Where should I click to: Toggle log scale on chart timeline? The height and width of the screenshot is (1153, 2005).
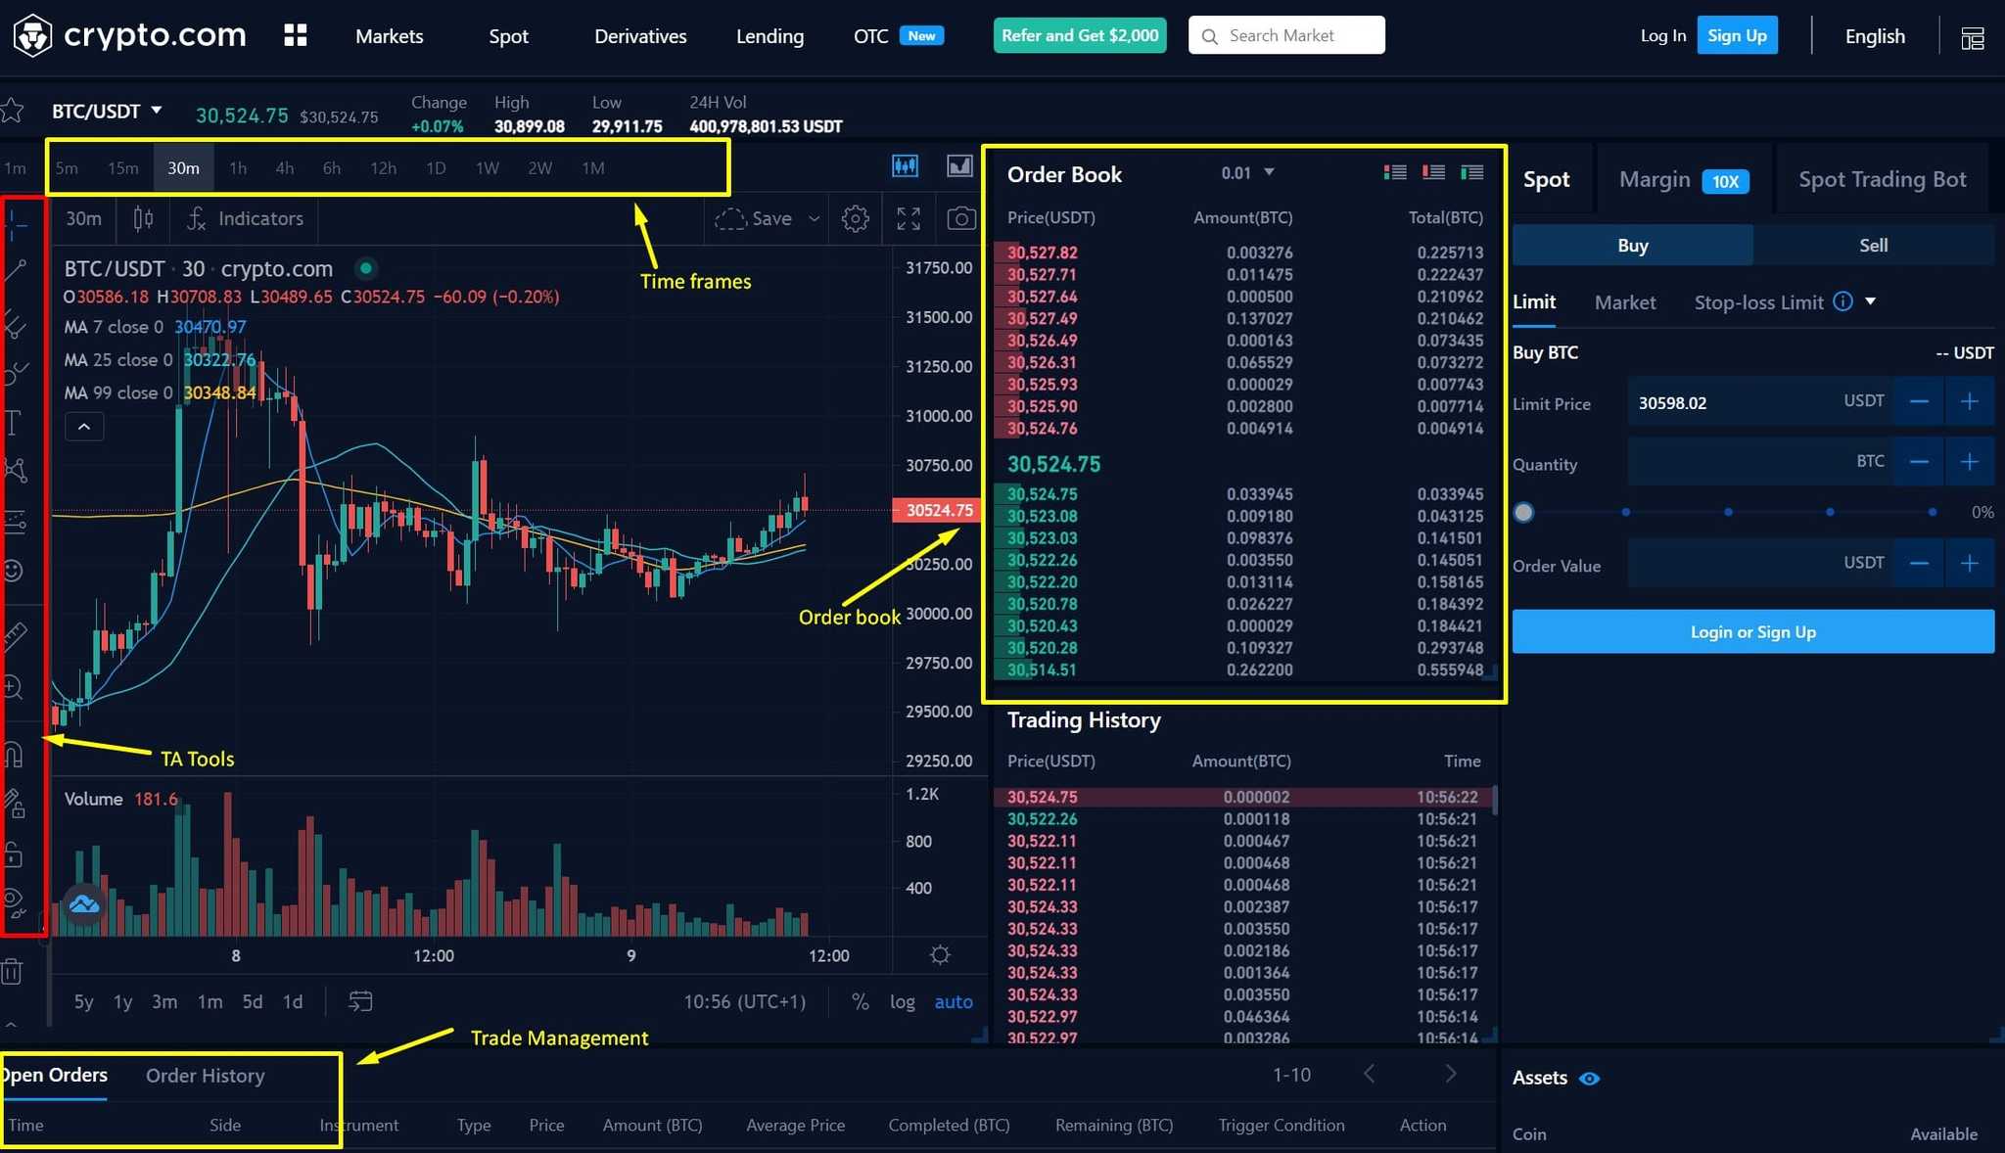(902, 1000)
